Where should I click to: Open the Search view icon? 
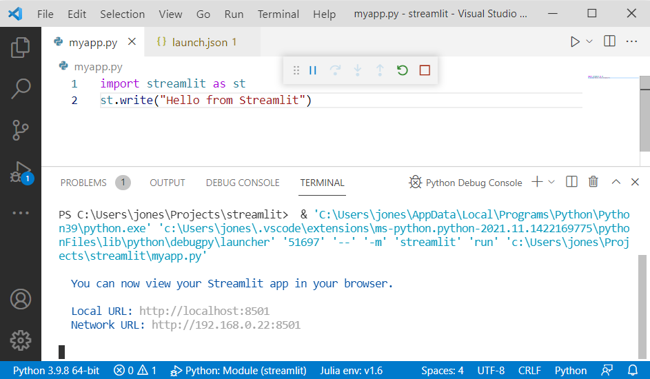click(20, 89)
